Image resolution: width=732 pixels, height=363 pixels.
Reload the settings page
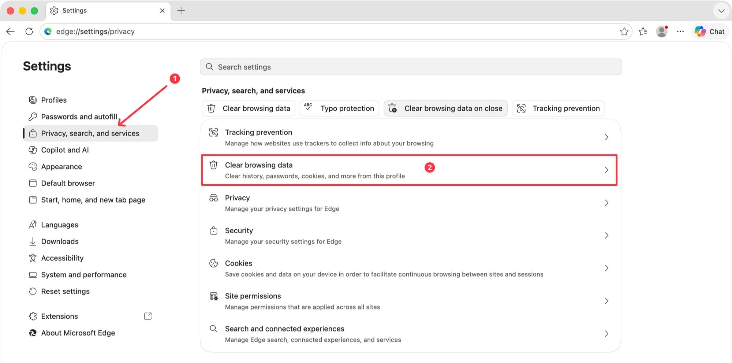pyautogui.click(x=29, y=32)
